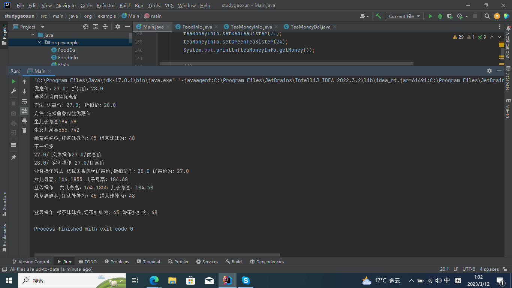Show more editor tab options

coord(500,27)
